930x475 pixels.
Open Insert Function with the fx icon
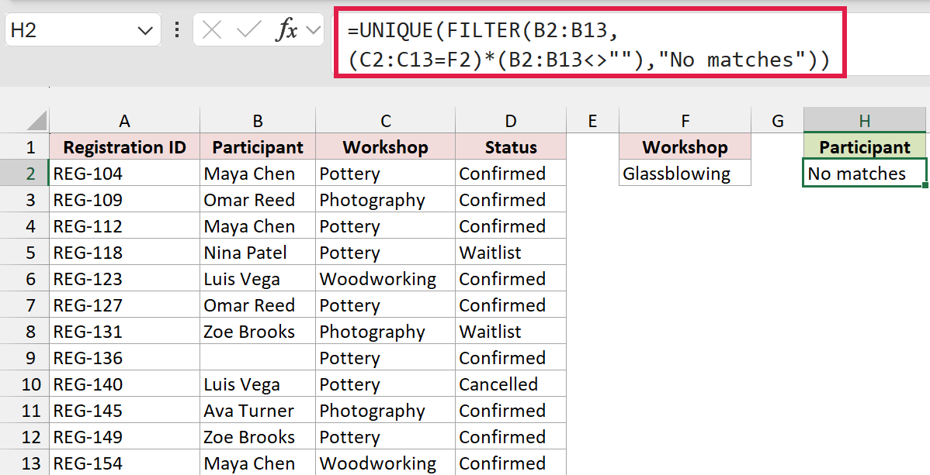pos(286,29)
